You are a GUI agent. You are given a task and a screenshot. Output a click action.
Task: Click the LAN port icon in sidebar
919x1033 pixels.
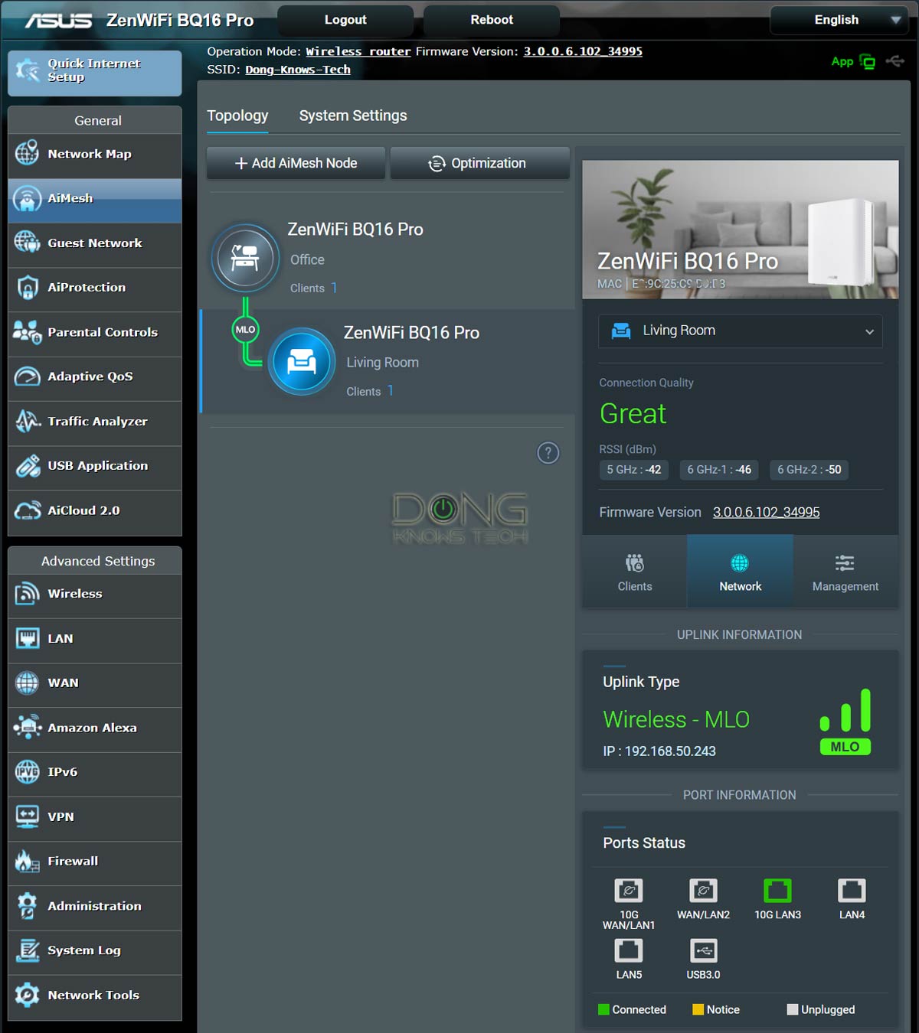[x=27, y=638]
